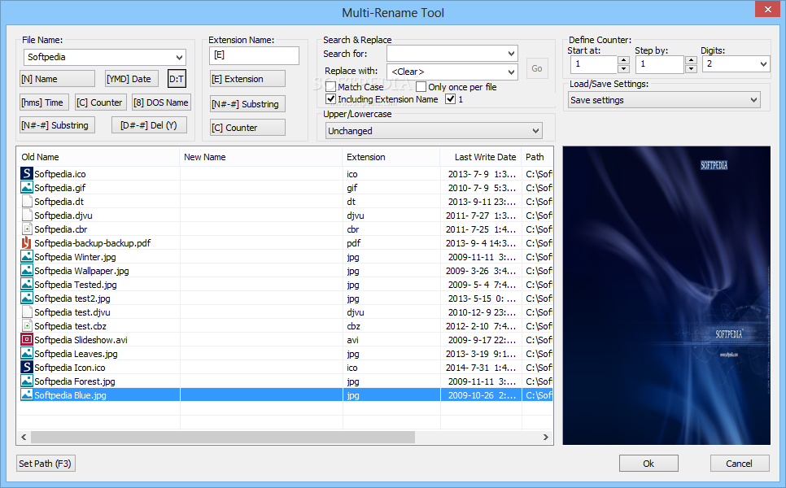Screen dimensions: 786x488
Task: Confirm with the Ok button
Action: point(648,464)
